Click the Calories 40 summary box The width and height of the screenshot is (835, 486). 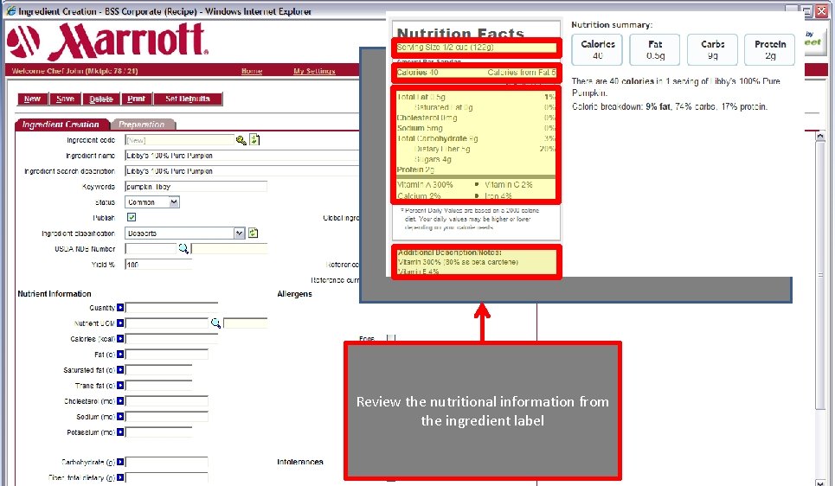(x=598, y=49)
